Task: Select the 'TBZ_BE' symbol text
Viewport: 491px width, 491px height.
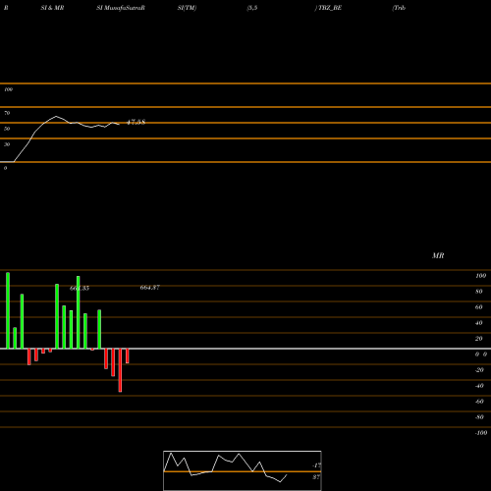Action: click(330, 8)
